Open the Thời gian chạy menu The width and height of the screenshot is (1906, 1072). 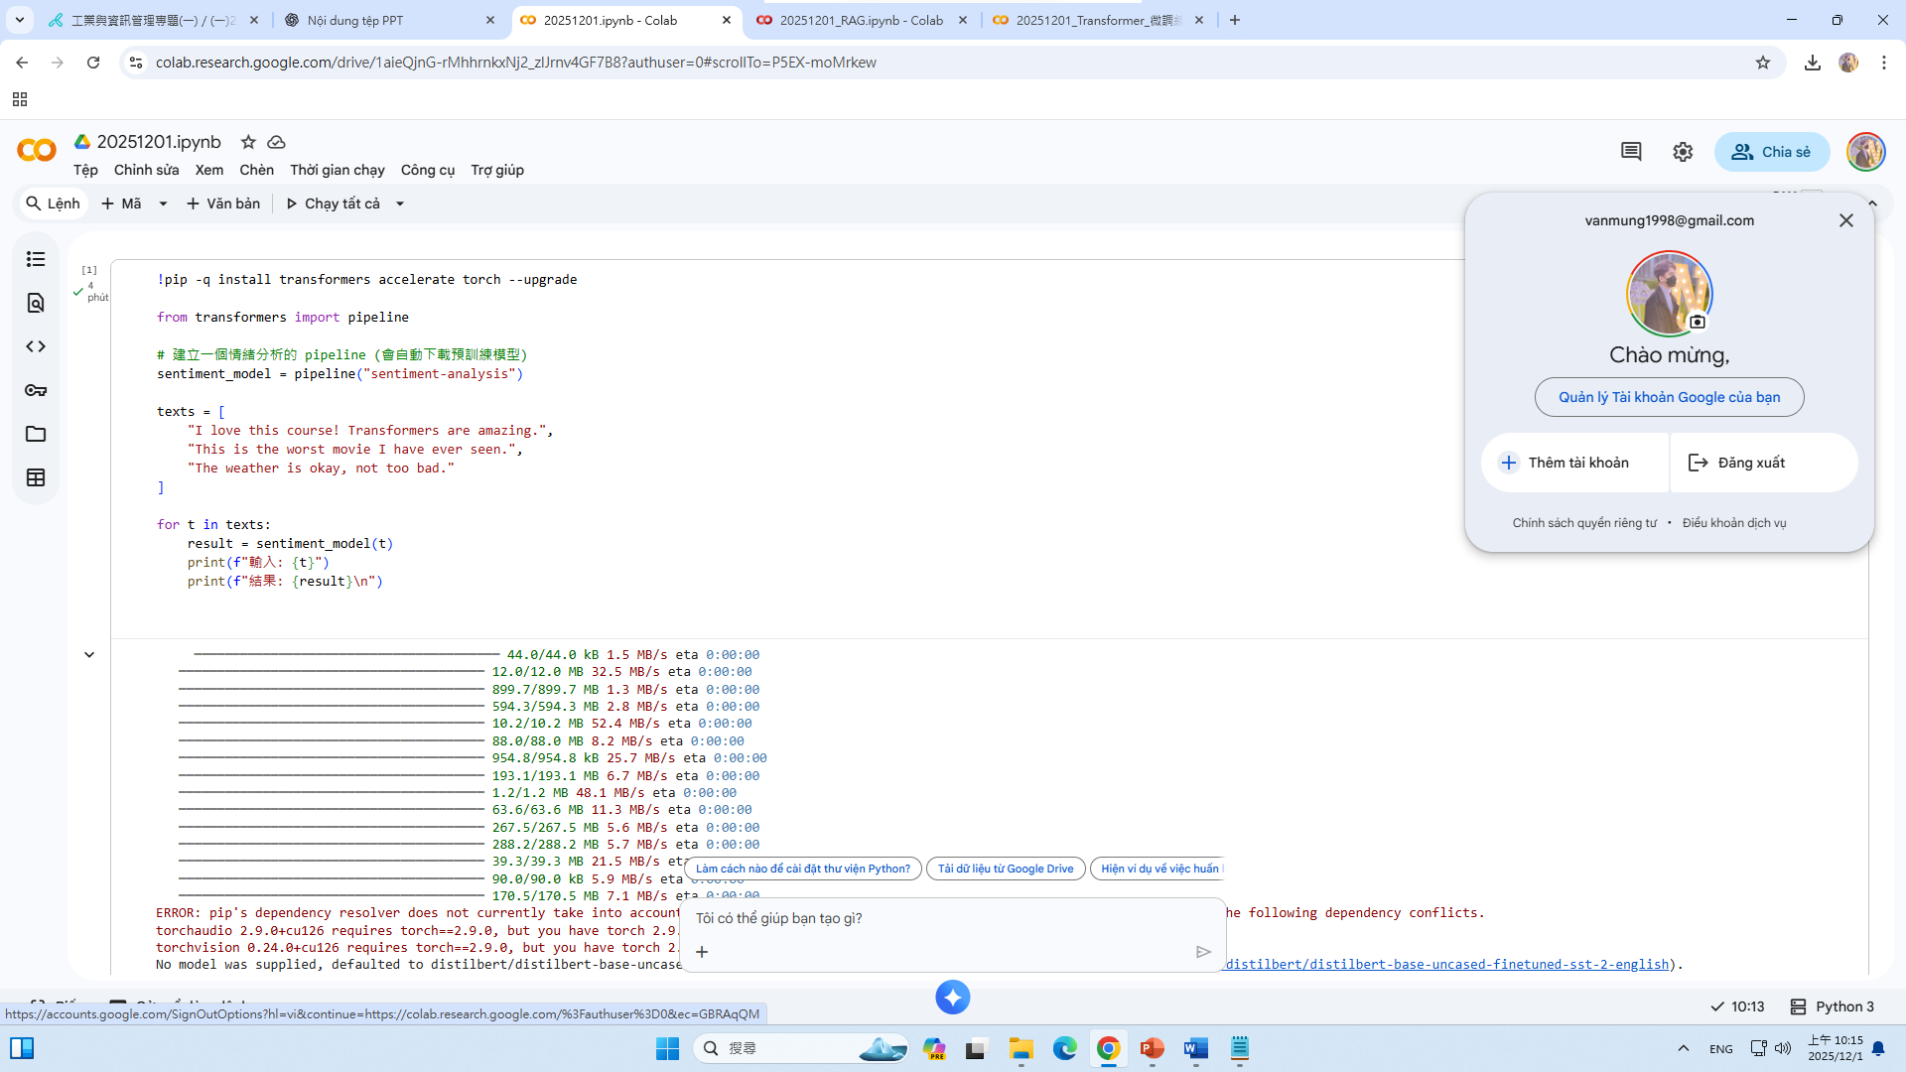(x=337, y=170)
